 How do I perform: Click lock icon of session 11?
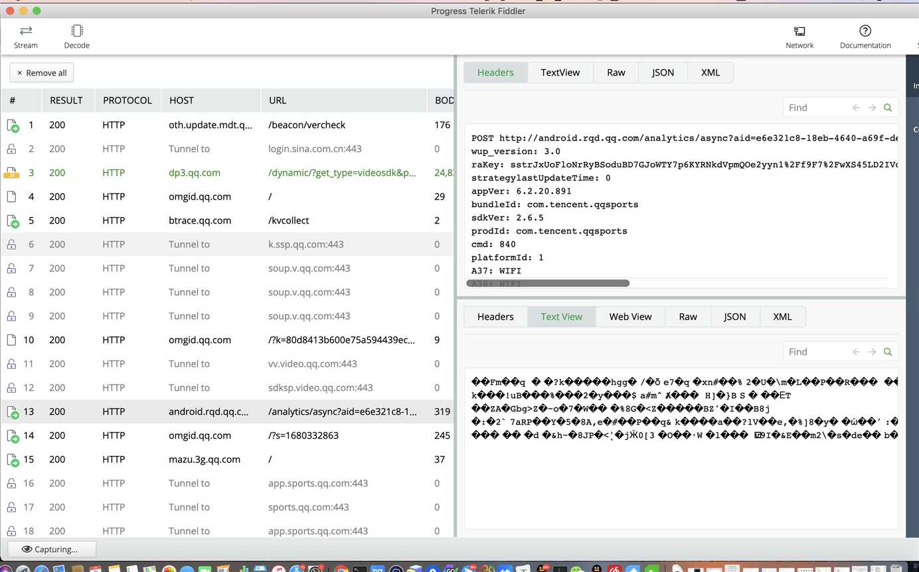11,364
